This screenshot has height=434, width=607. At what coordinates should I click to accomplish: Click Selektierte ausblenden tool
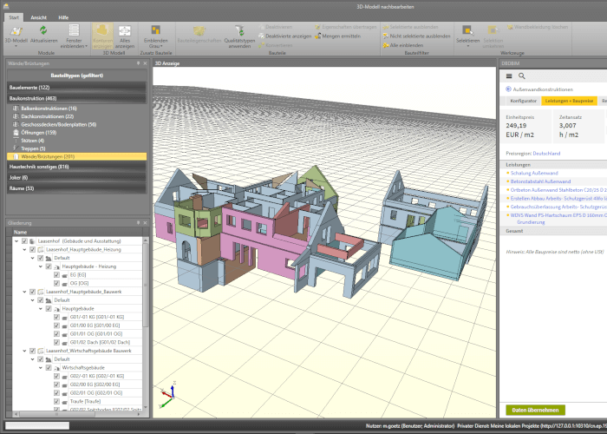(x=410, y=27)
